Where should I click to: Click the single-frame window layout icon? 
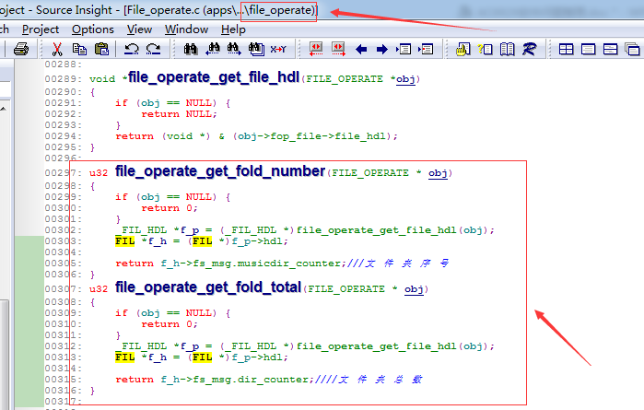point(588,50)
